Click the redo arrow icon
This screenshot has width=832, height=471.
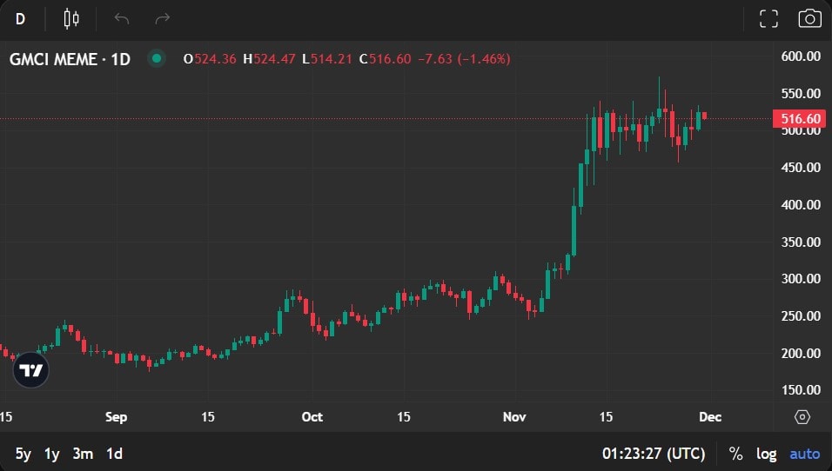162,18
